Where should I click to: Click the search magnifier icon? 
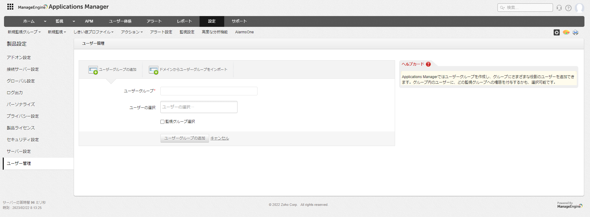point(502,8)
